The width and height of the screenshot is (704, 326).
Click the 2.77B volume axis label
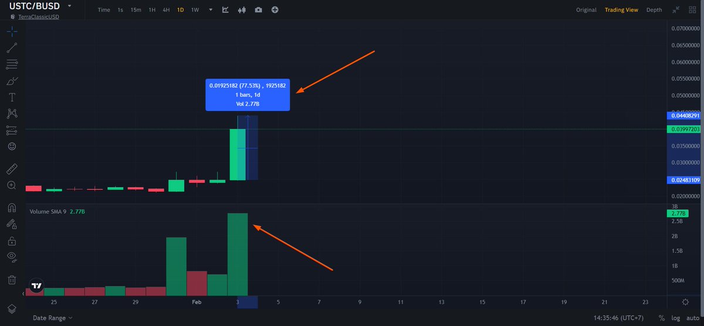[678, 214]
